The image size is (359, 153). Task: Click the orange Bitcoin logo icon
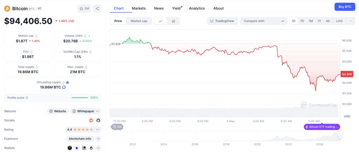point(7,9)
